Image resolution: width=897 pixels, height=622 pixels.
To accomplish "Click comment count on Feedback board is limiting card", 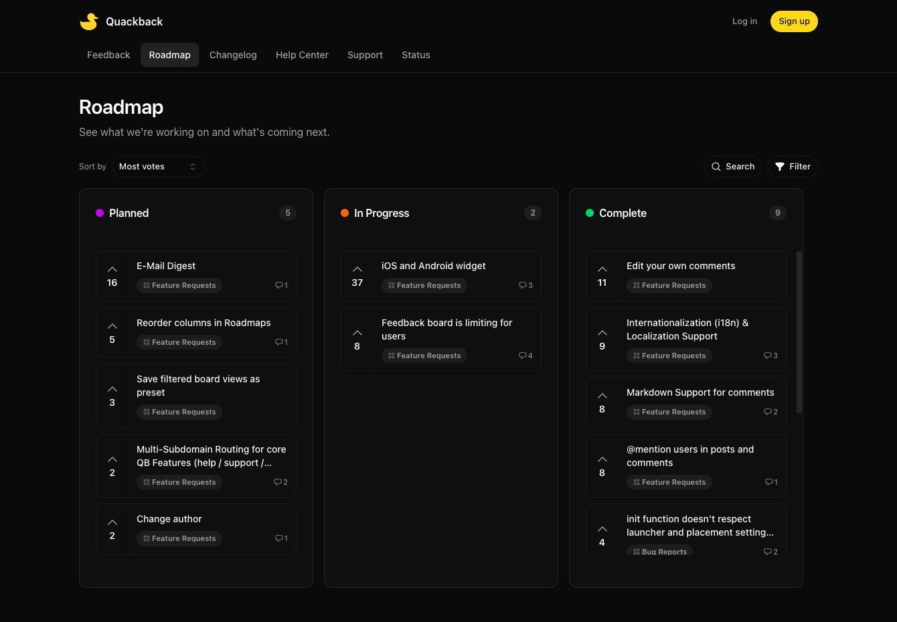I will (x=525, y=356).
